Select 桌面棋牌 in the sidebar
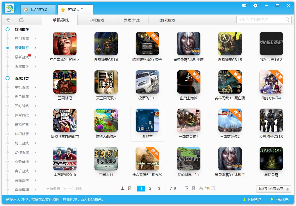296x206 pixels. (22, 190)
